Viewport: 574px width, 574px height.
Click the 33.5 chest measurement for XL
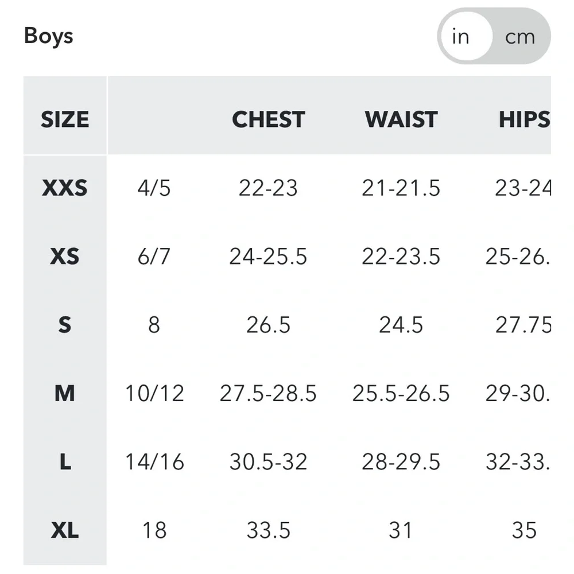[267, 531]
